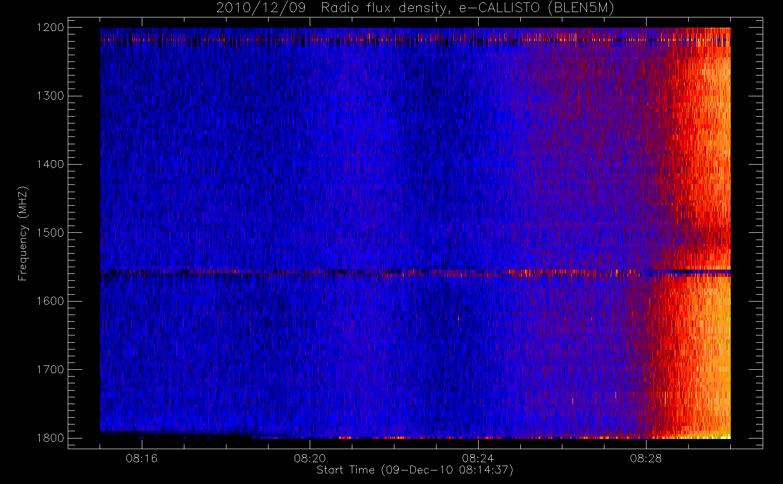Select the 1400 frequency axis label
Screen dimensions: 783x484
(50, 164)
